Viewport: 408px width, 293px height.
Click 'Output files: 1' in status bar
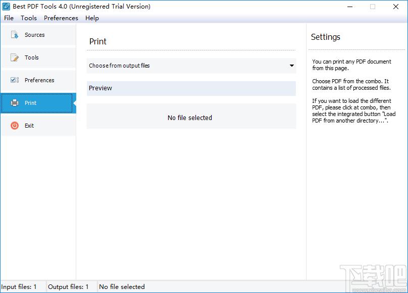[68, 287]
